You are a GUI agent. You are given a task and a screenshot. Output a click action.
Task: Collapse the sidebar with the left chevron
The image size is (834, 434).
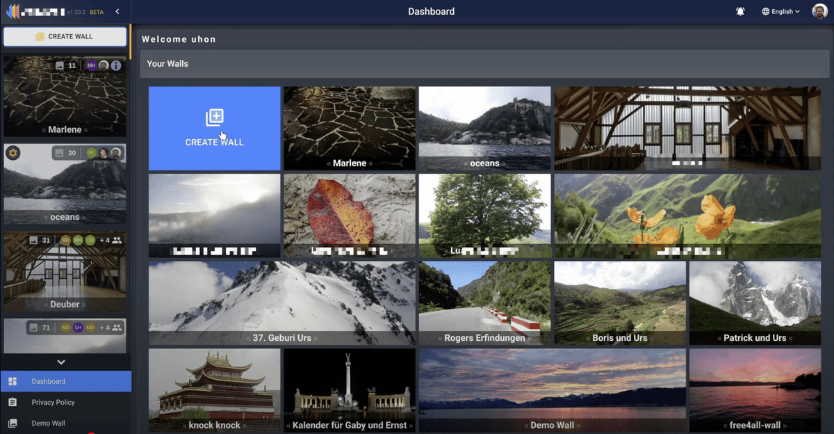point(117,12)
